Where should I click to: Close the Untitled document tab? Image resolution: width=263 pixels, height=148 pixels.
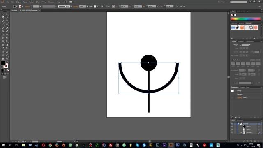(39, 10)
